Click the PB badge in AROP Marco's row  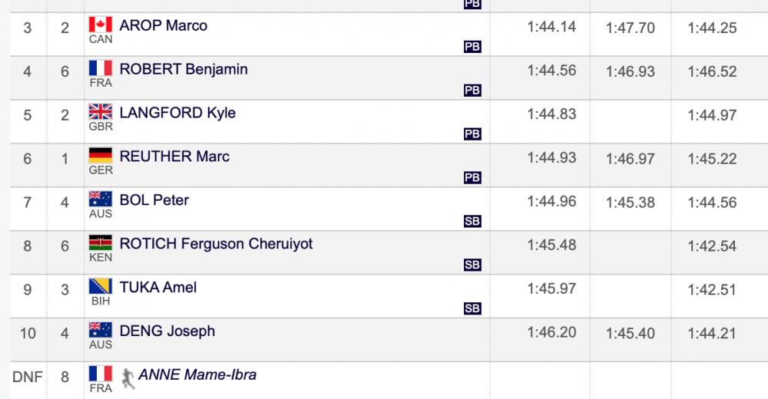click(472, 47)
